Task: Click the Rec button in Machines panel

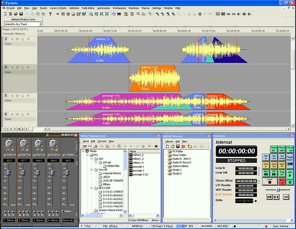Action: pos(282,182)
